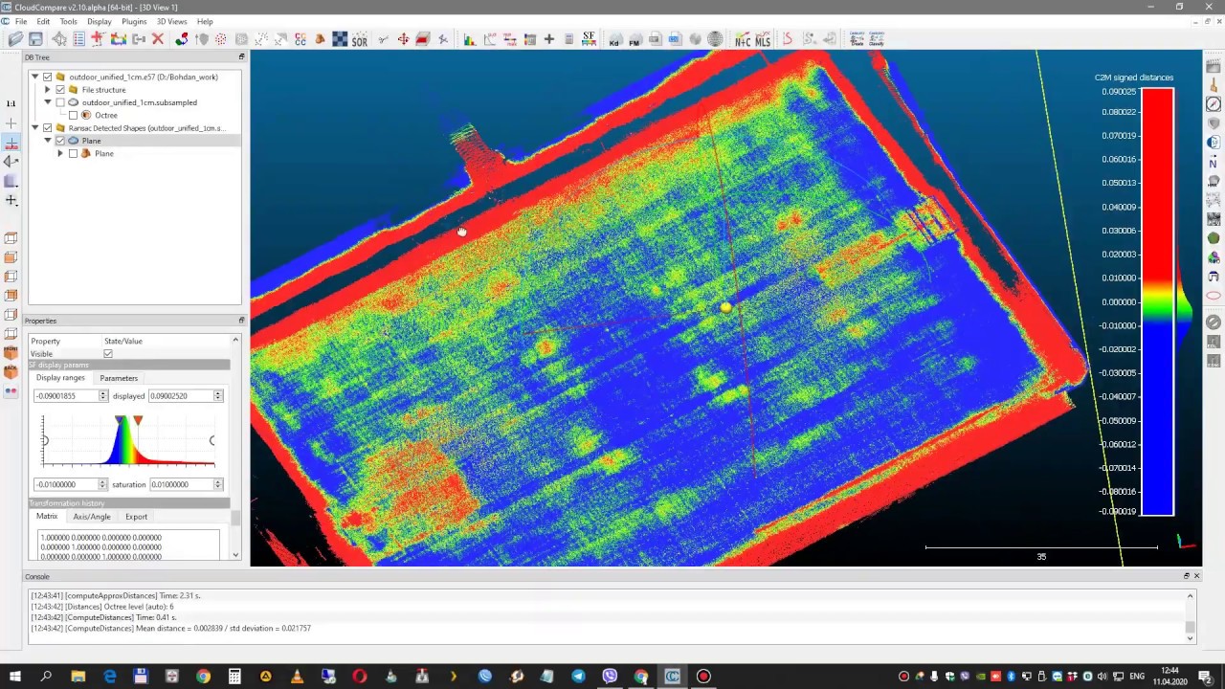
Task: Toggle Ransac Detected Shapes checkbox
Action: 47,128
